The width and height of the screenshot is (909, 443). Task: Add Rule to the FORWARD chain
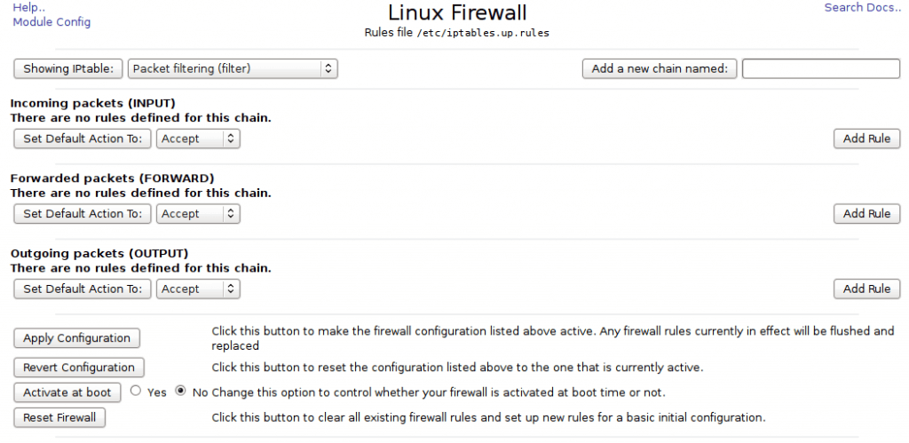pos(866,214)
